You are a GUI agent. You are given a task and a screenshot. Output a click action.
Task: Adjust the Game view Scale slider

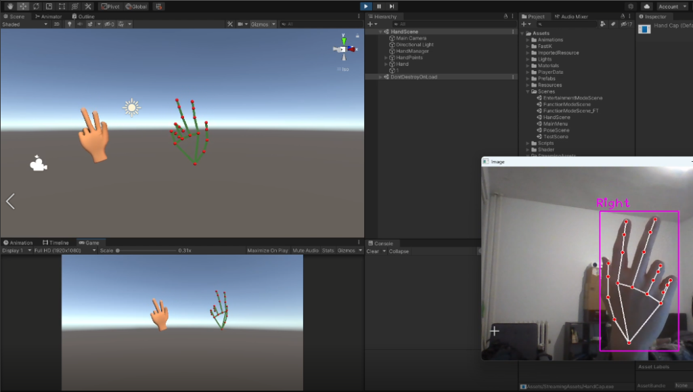[118, 251]
